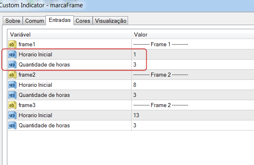Viewport: 254px width, 165px height.
Task: Click integer icon of Horario Inicial valued 8
Action: tap(12, 85)
